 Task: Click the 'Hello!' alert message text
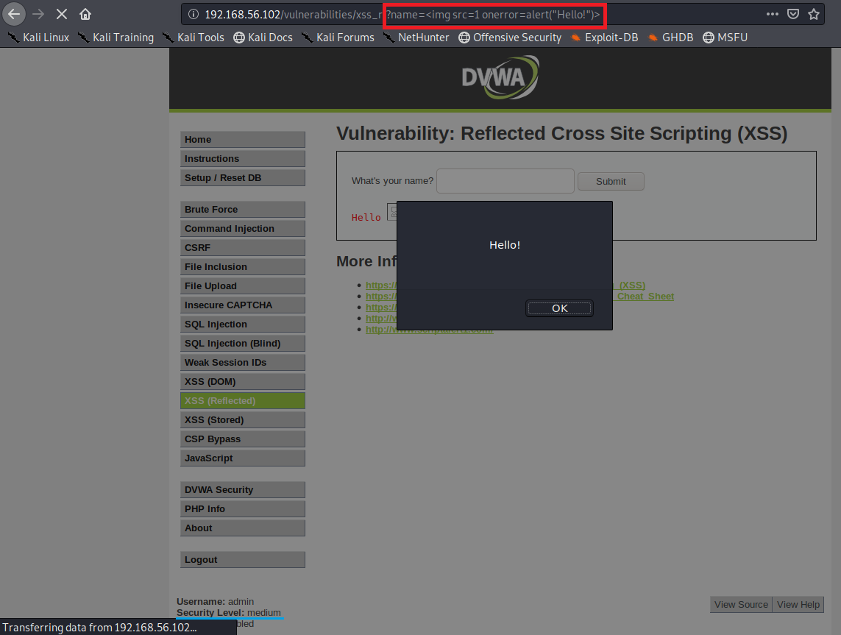point(505,245)
